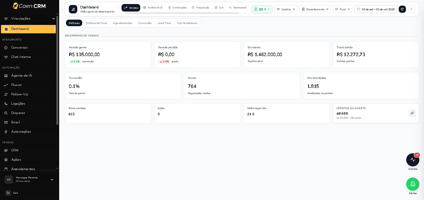The width and height of the screenshot is (424, 200).
Task: Select the Gráficos de Funis sub-tab
Action: coord(96,23)
